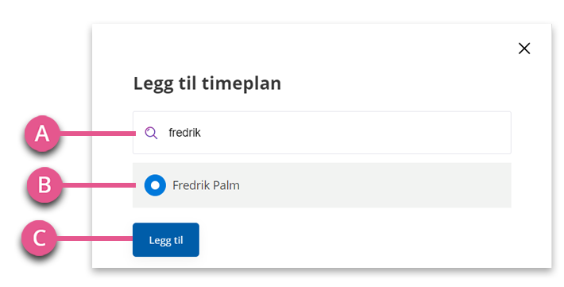Click the pink line pointing to search icon
The width and height of the screenshot is (564, 287).
[x=98, y=134]
